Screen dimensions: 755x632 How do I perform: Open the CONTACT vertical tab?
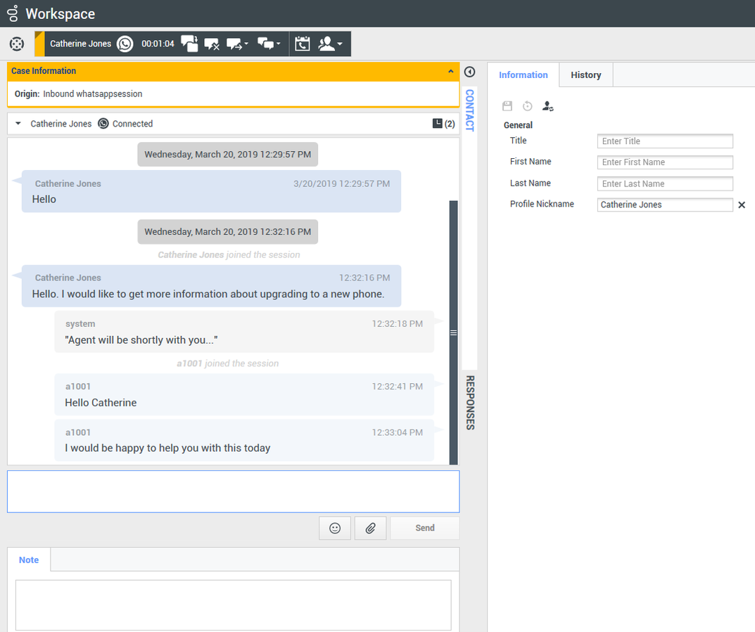click(469, 110)
